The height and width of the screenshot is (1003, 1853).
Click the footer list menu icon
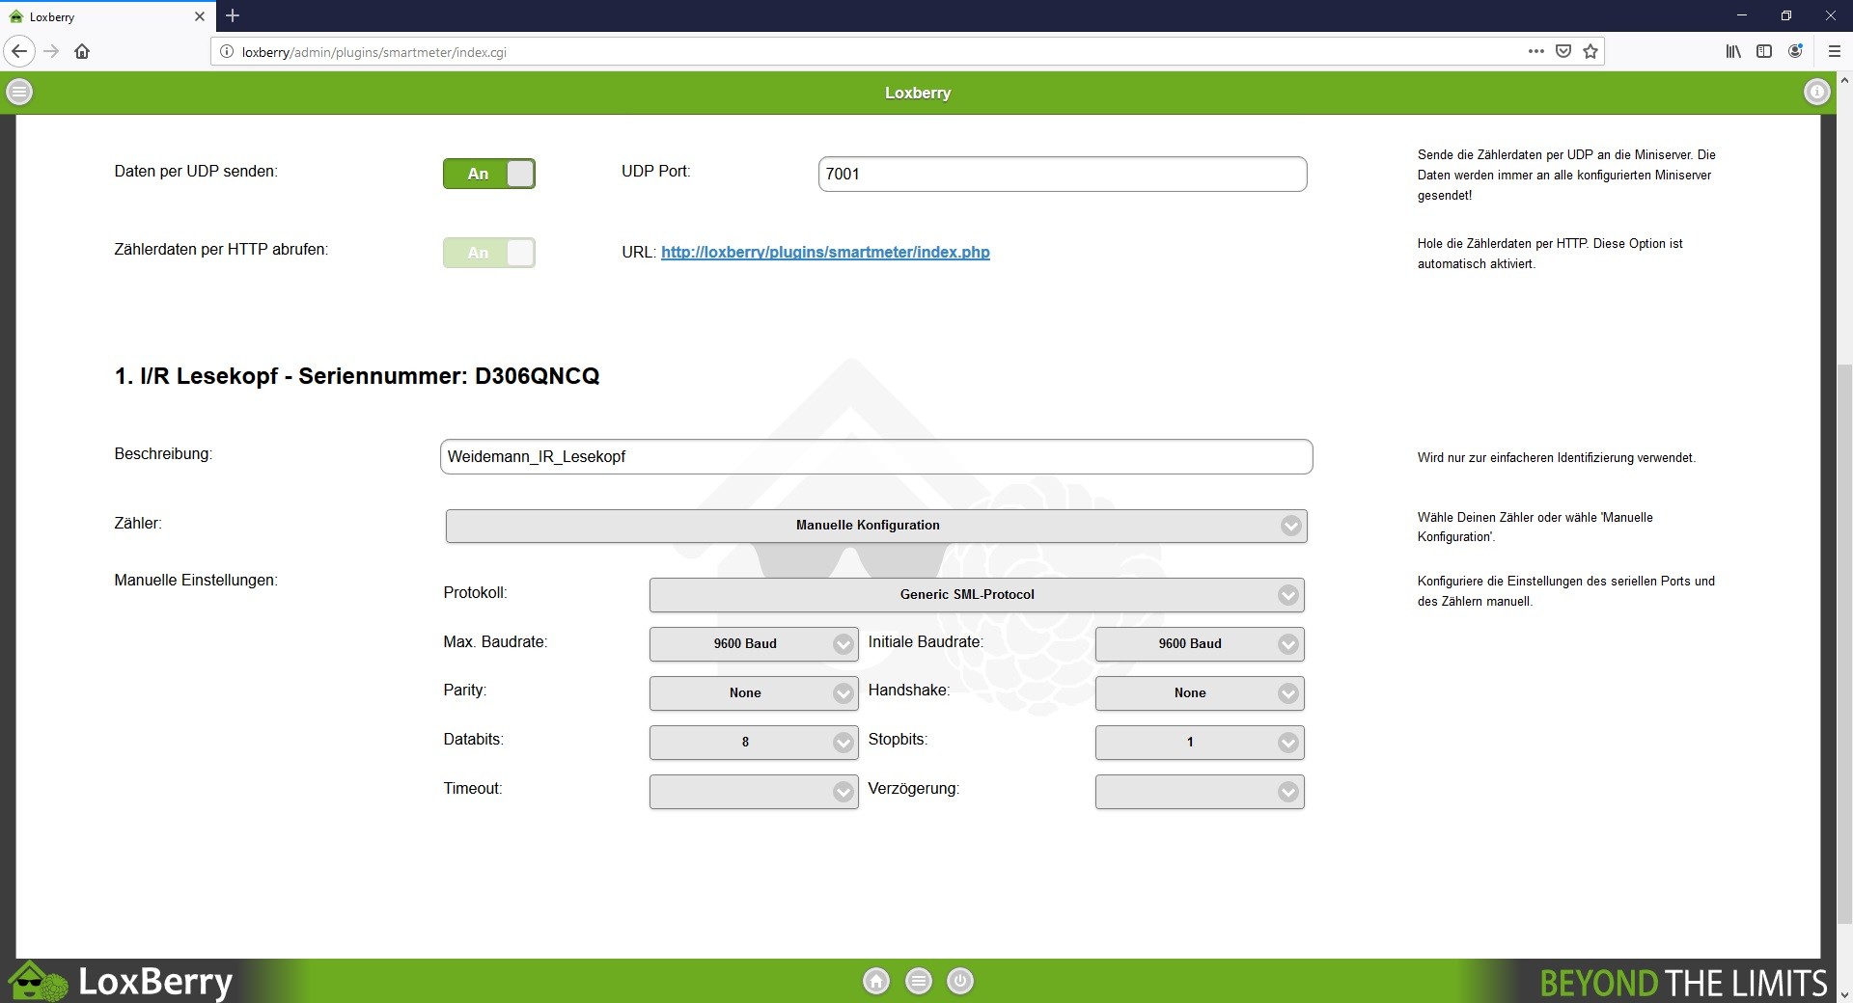coord(918,981)
